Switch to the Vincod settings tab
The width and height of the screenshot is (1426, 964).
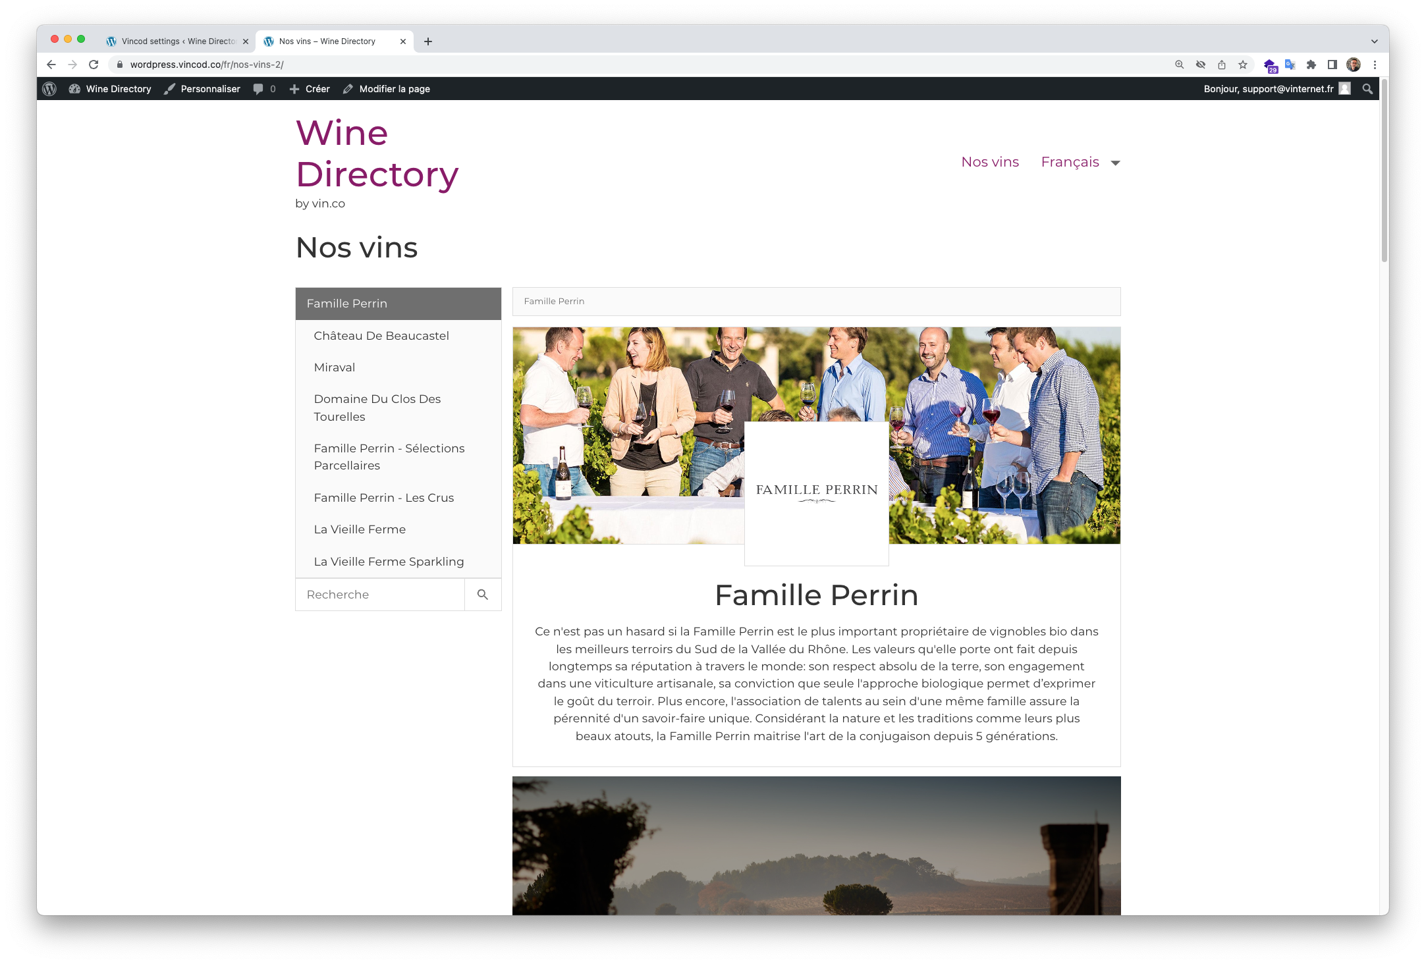click(178, 41)
